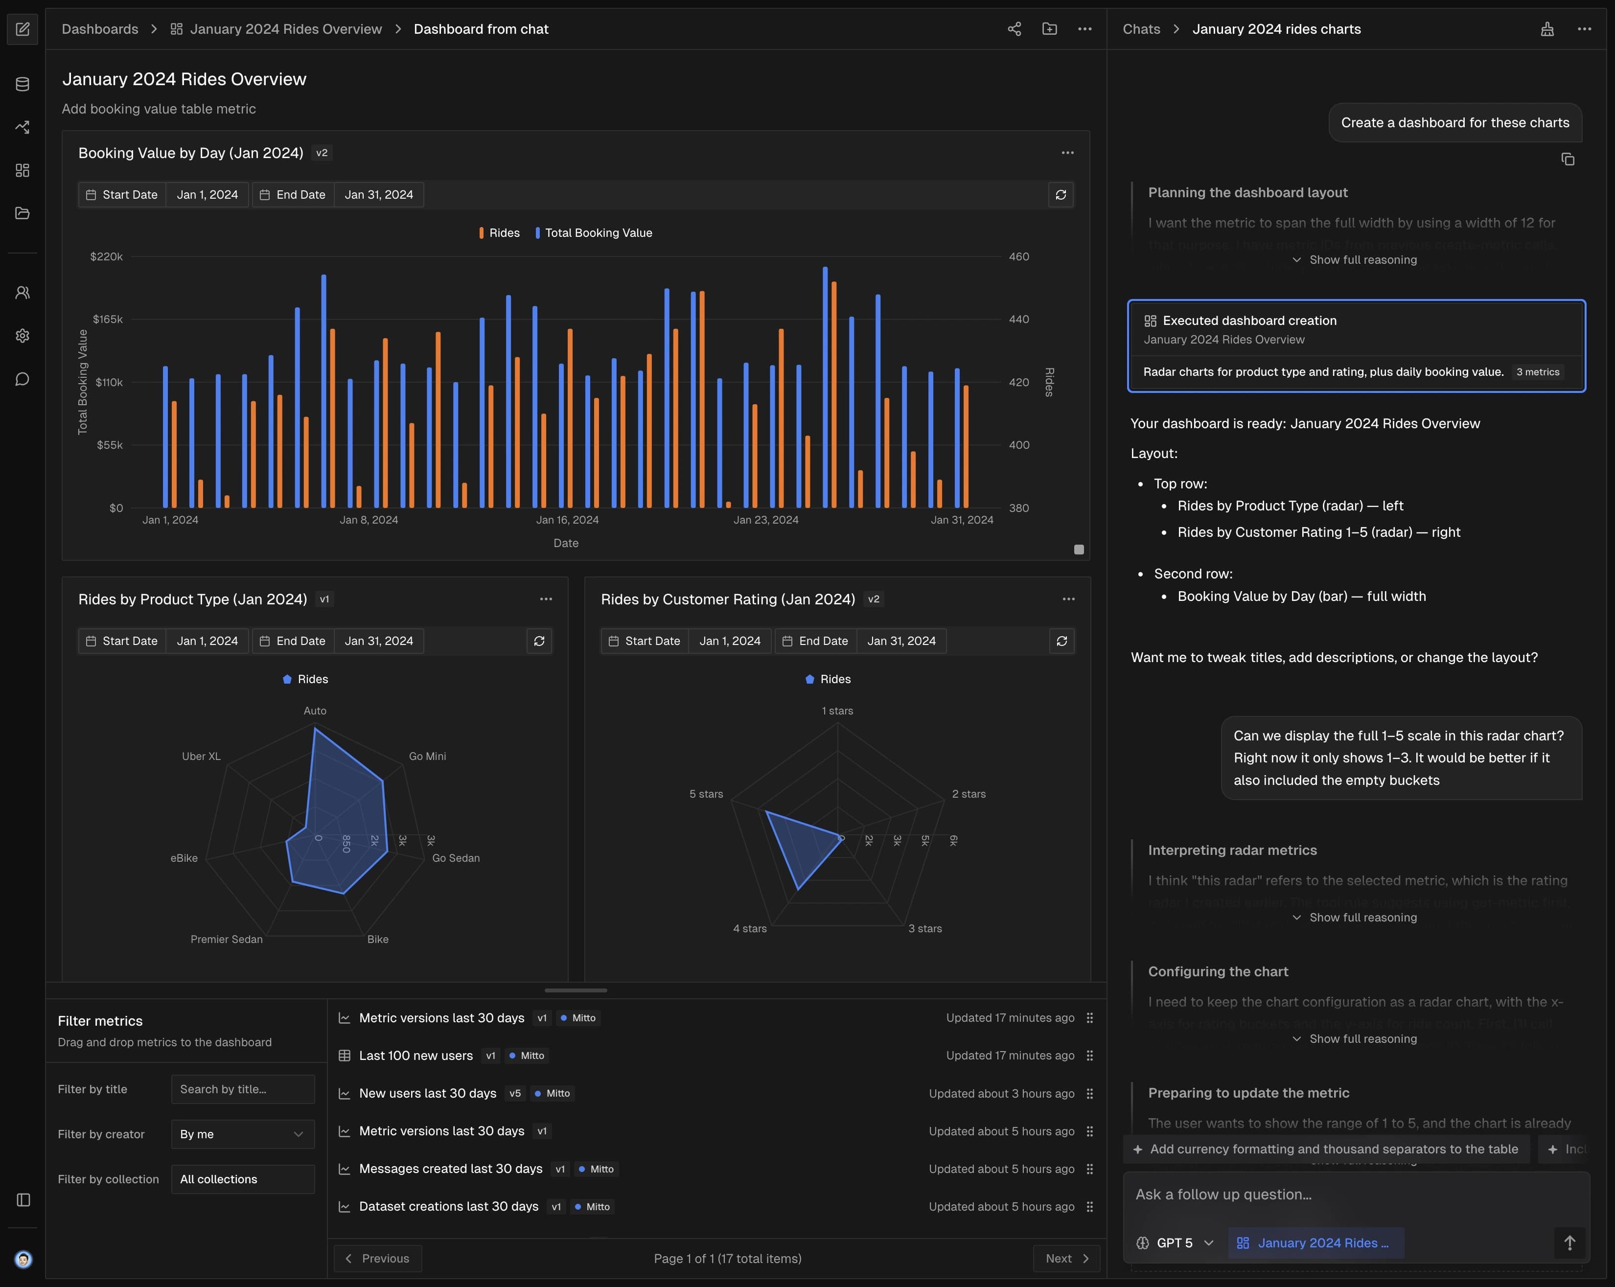
Task: Click the Search by title field
Action: (242, 1089)
